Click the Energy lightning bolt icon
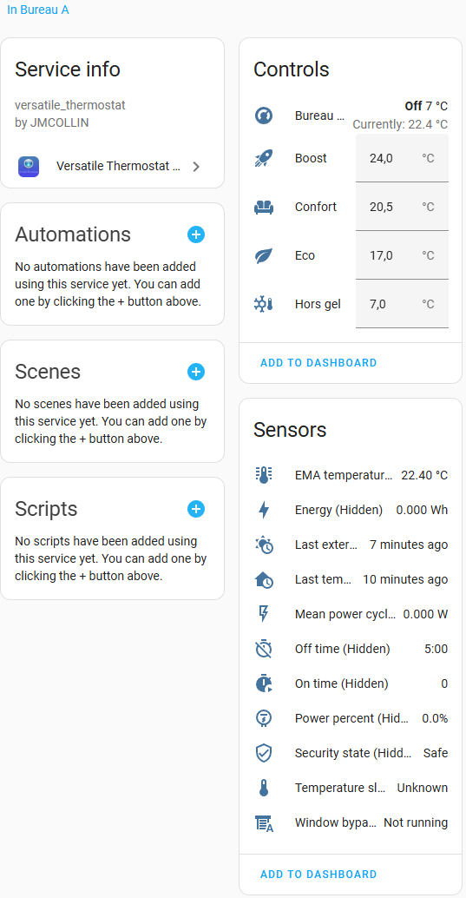 pyautogui.click(x=263, y=510)
